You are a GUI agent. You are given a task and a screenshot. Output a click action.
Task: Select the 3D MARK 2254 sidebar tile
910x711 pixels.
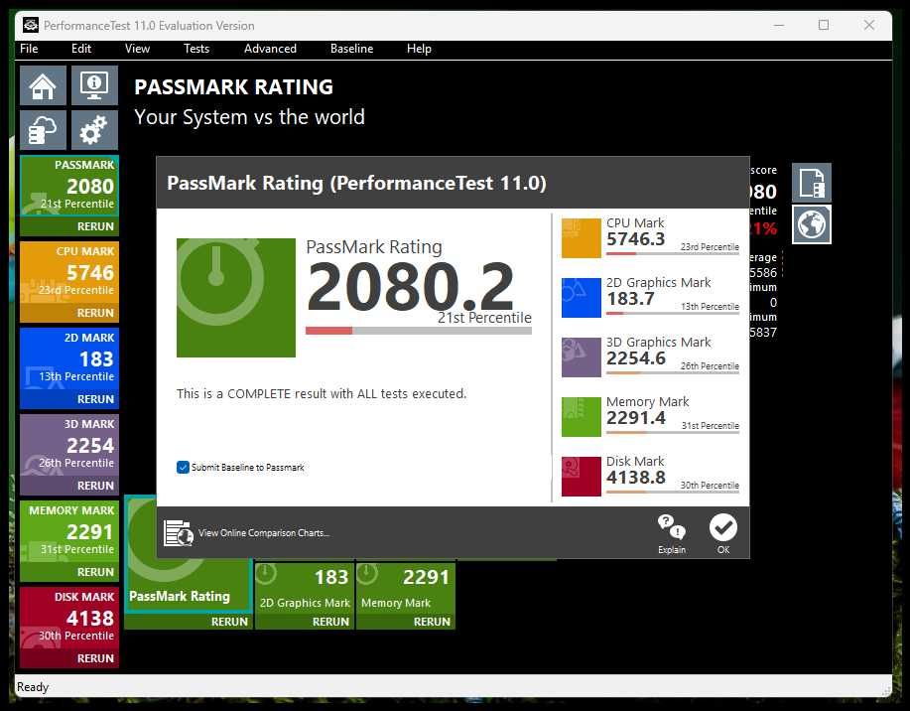tap(69, 445)
